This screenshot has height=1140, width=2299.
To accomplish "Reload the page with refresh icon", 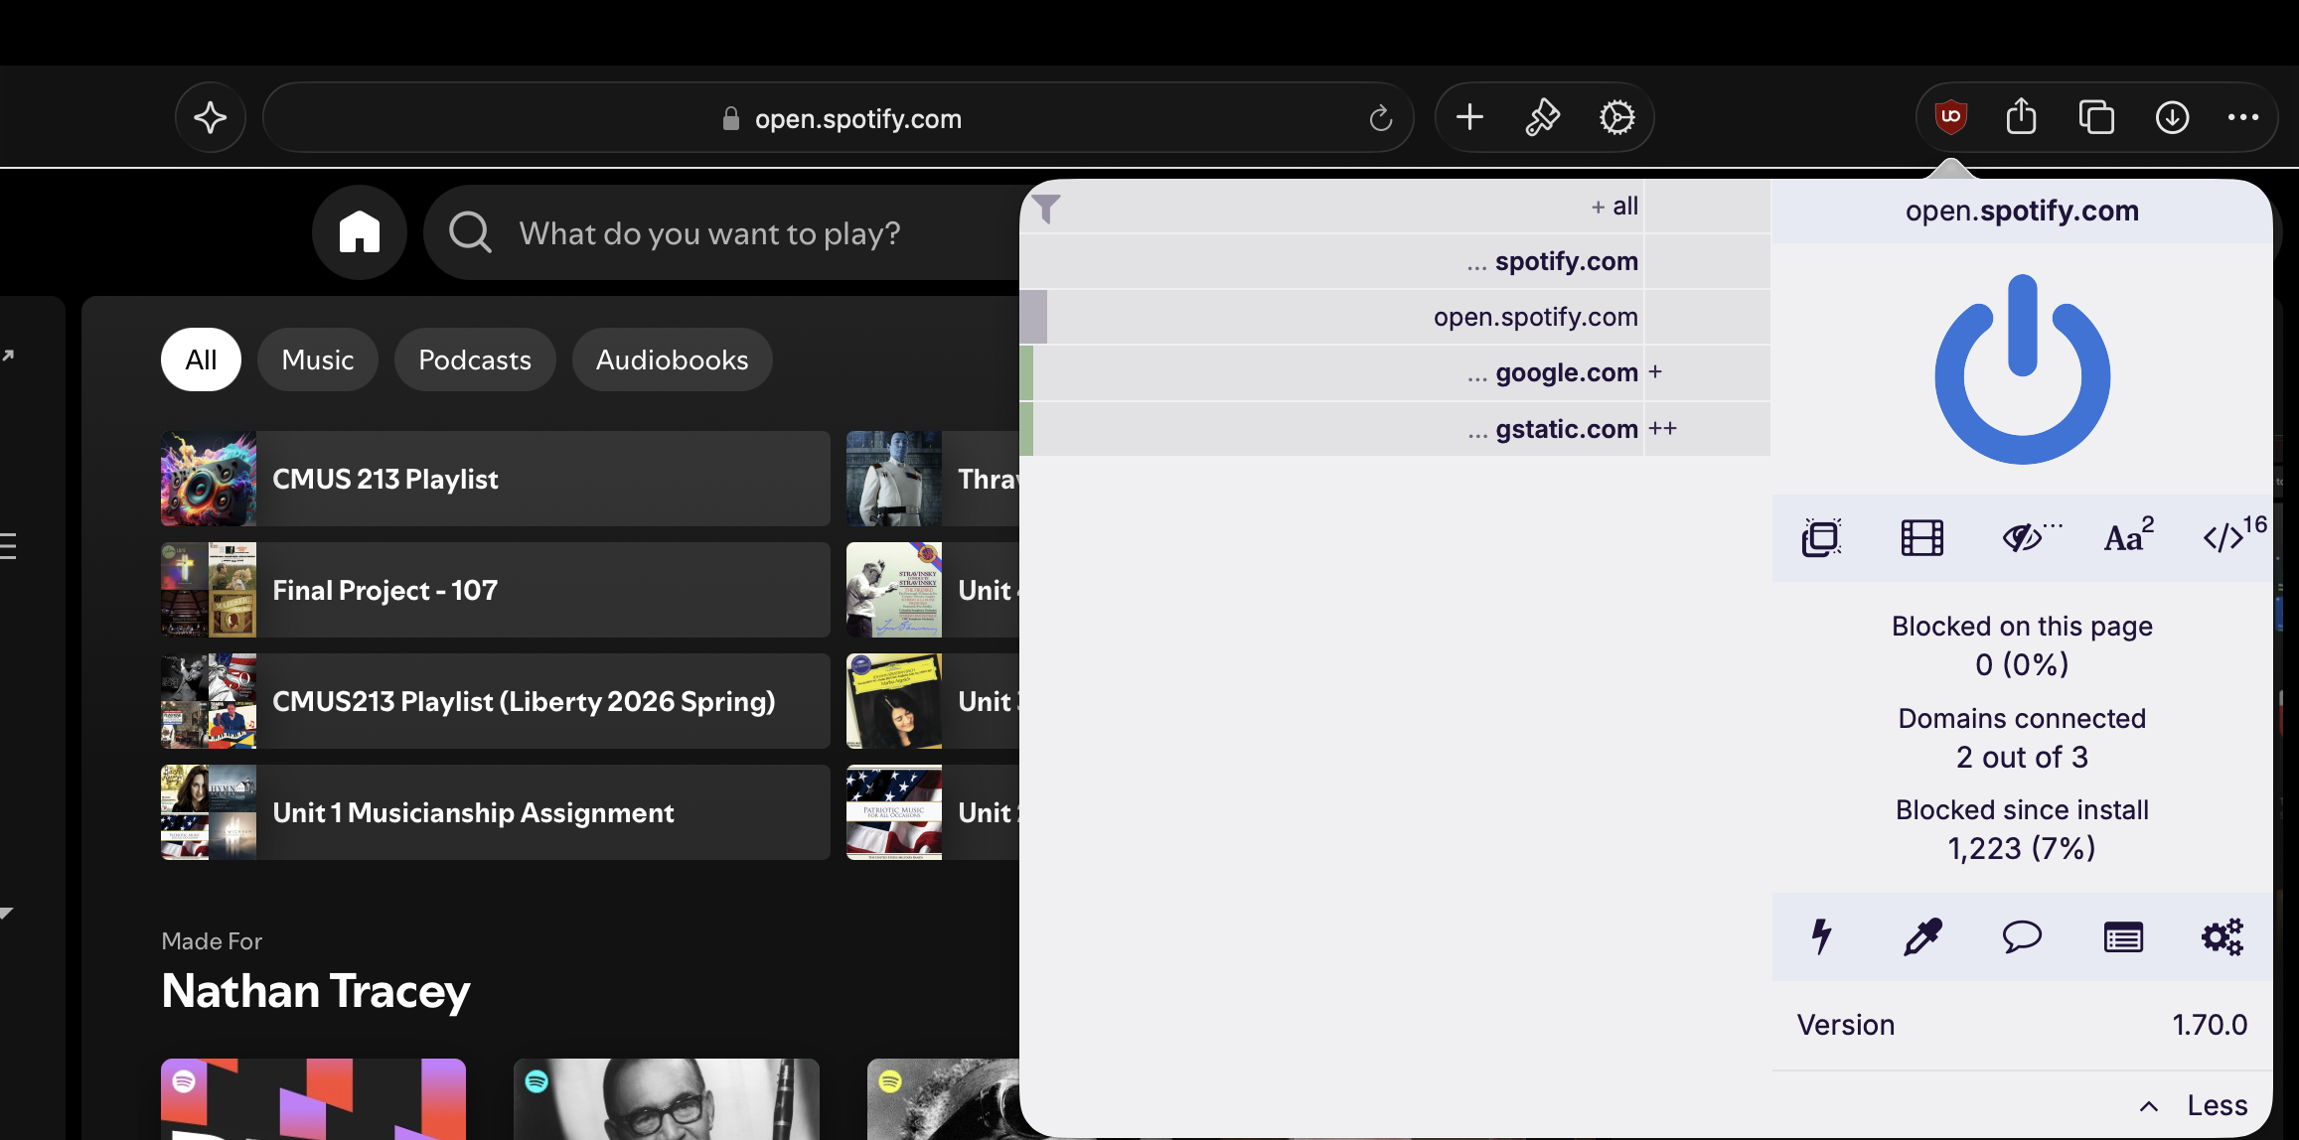I will point(1380,118).
